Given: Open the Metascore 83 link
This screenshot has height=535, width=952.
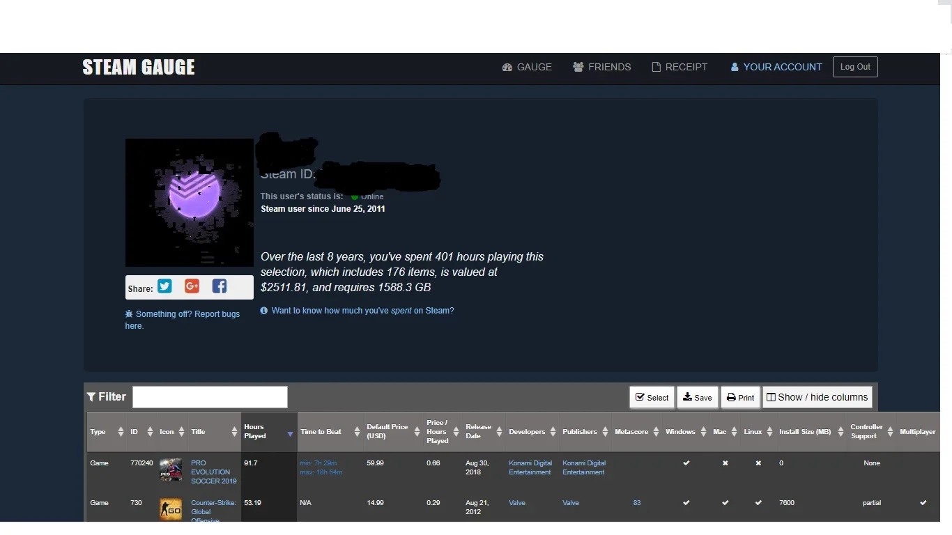Looking at the screenshot, I should pyautogui.click(x=637, y=503).
